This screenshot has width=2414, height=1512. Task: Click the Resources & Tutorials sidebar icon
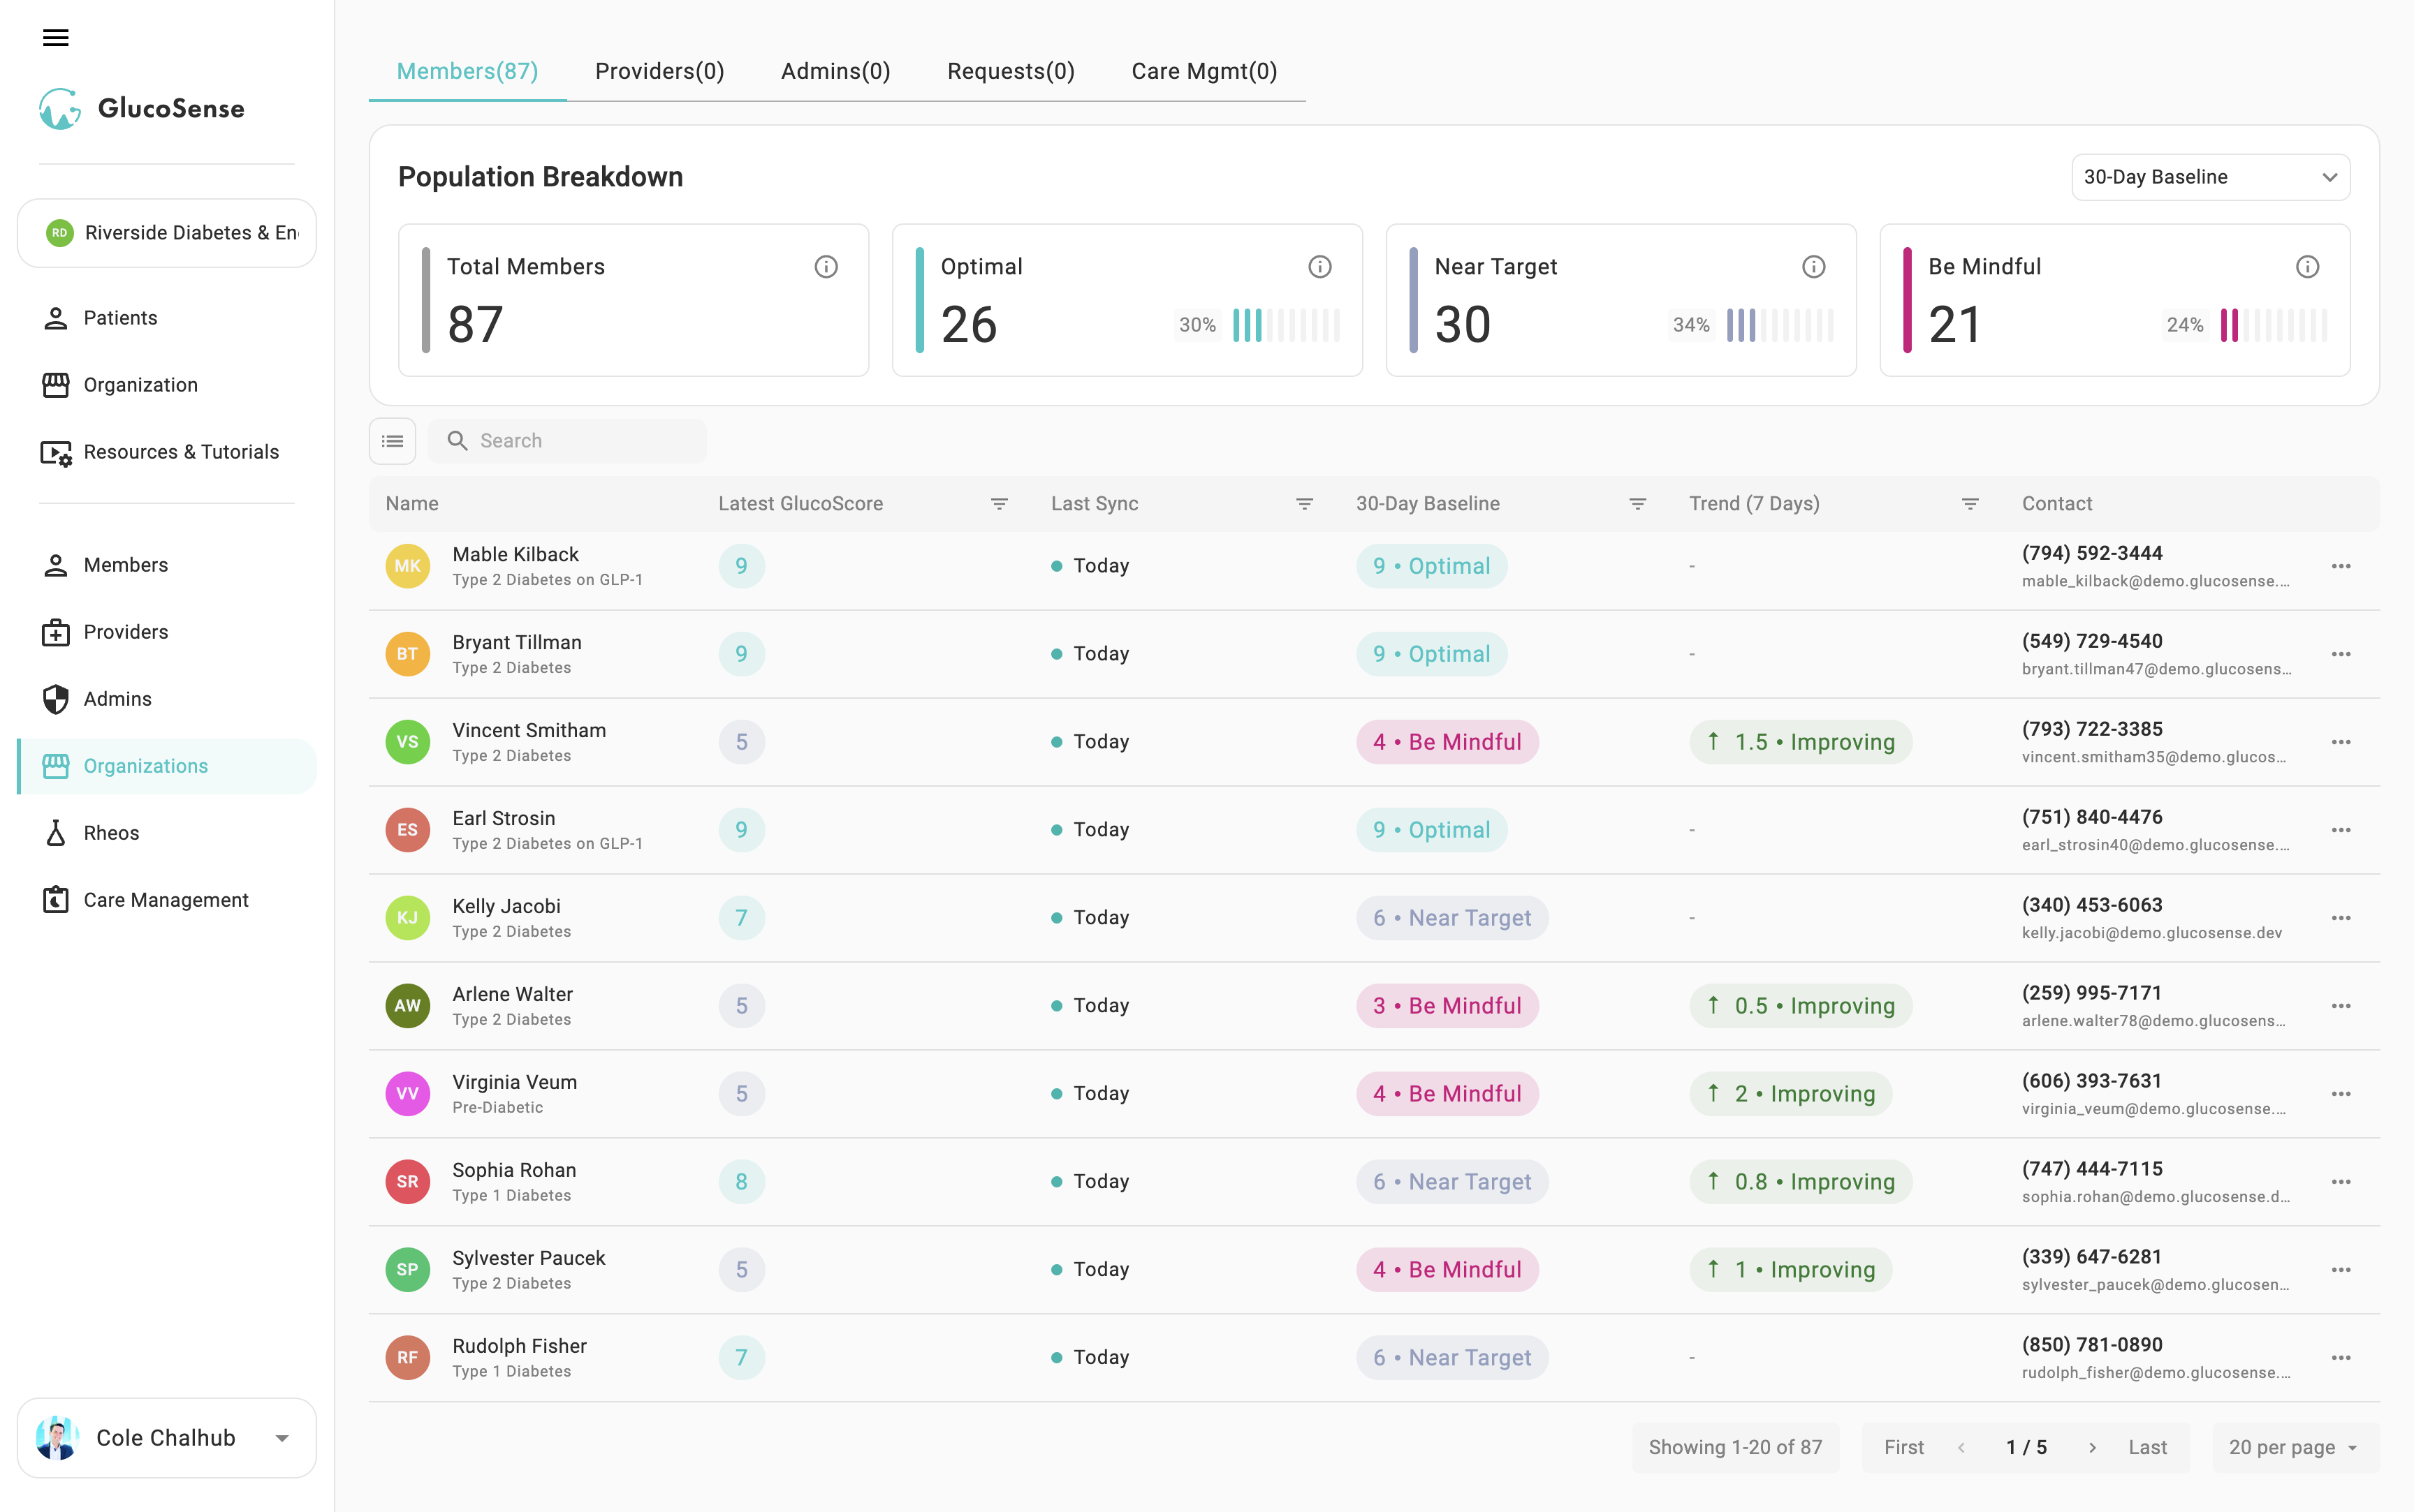57,453
